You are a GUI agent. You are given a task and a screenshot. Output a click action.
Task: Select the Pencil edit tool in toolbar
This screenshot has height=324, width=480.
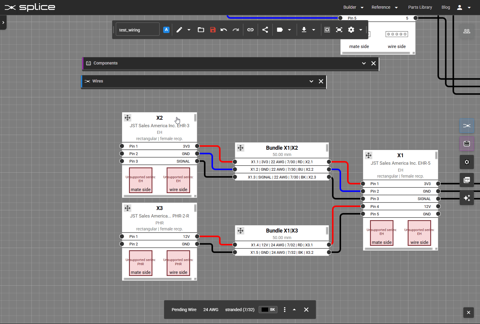point(179,30)
